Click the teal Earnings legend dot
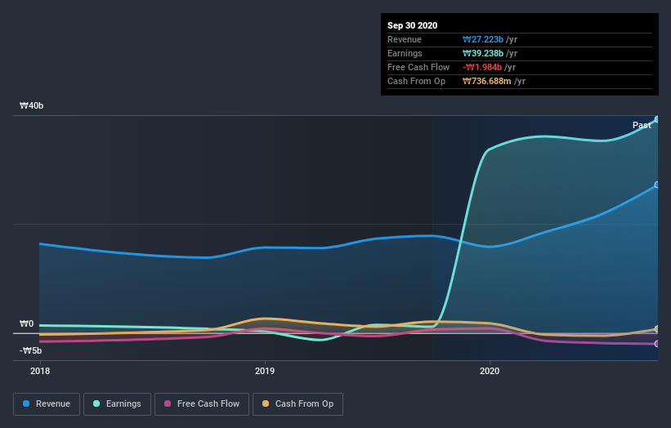 [96, 403]
